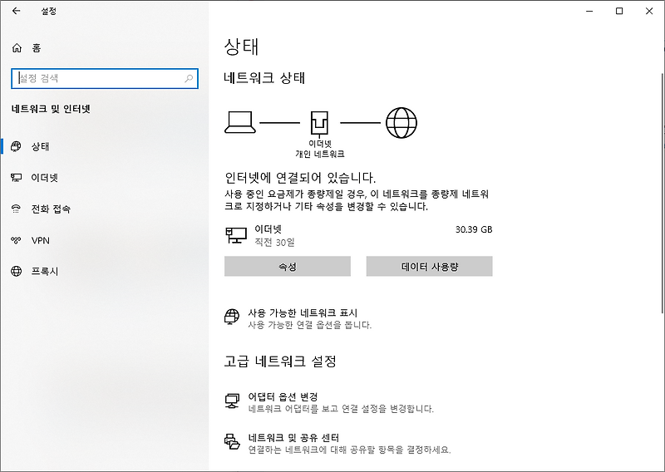Click the home icon in the sidebar
The image size is (665, 472).
(17, 48)
